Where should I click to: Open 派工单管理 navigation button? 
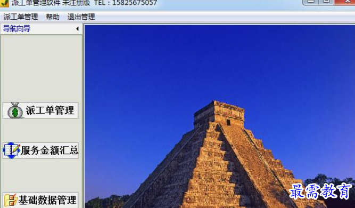point(40,110)
